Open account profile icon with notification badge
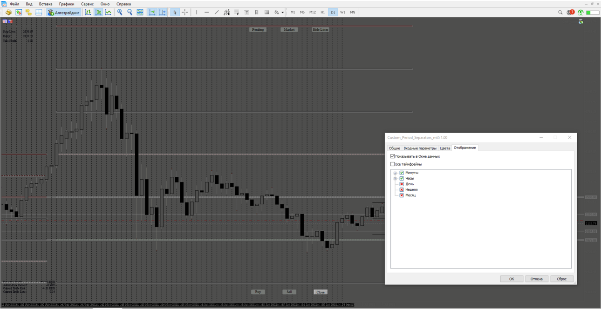This screenshot has width=601, height=309. pyautogui.click(x=571, y=13)
